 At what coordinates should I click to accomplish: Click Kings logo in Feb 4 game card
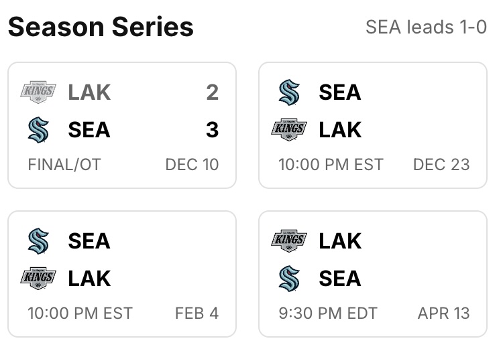[39, 278]
